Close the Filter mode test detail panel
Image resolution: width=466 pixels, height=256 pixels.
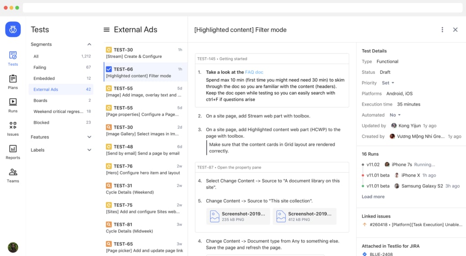tap(455, 30)
